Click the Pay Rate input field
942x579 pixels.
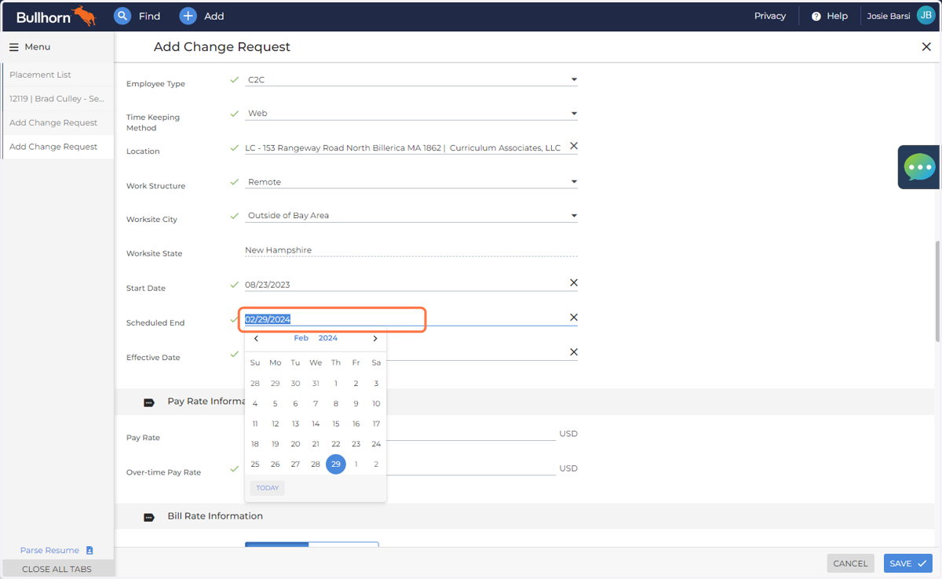pos(471,434)
